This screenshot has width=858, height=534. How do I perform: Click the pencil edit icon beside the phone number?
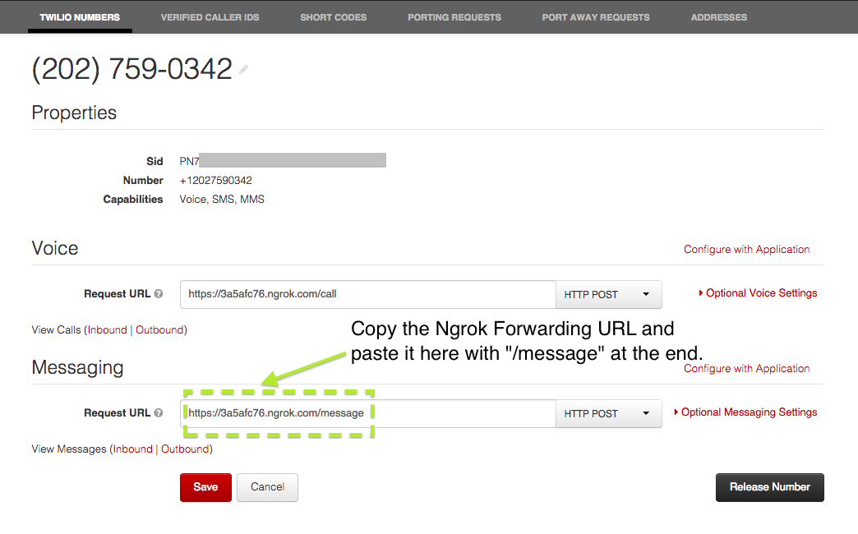coord(243,70)
